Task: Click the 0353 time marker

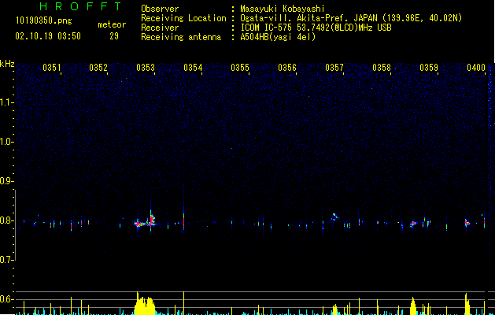Action: click(146, 68)
